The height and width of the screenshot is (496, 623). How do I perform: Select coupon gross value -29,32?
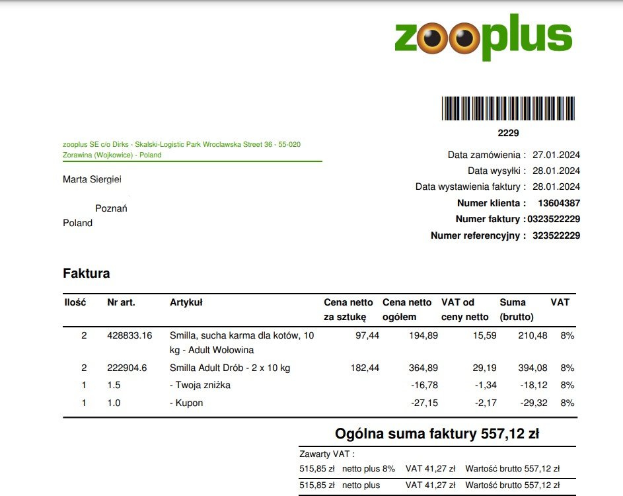click(534, 403)
